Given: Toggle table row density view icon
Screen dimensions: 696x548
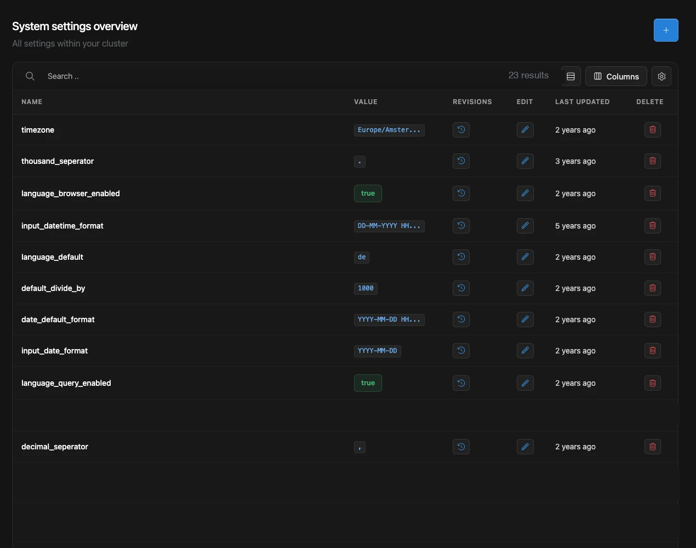Looking at the screenshot, I should [x=571, y=76].
